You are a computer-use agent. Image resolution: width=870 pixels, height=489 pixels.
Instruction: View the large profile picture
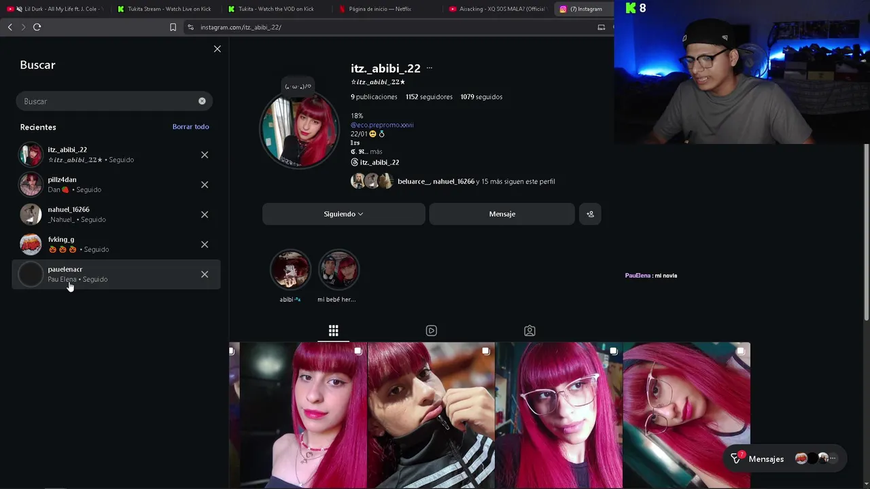pos(299,130)
